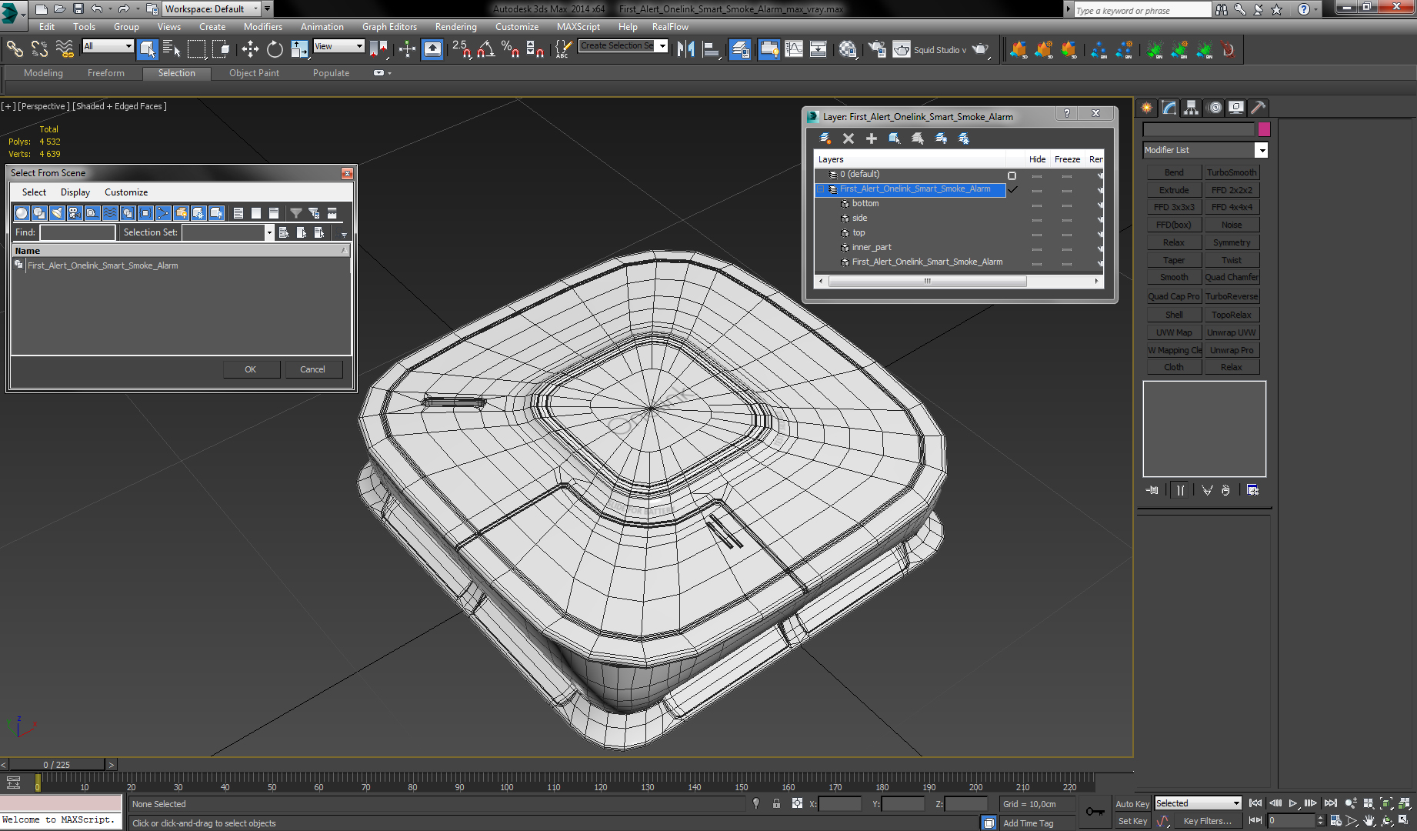Viewport: 1417px width, 831px height.
Task: Open the Modifier List dropdown
Action: coord(1261,150)
